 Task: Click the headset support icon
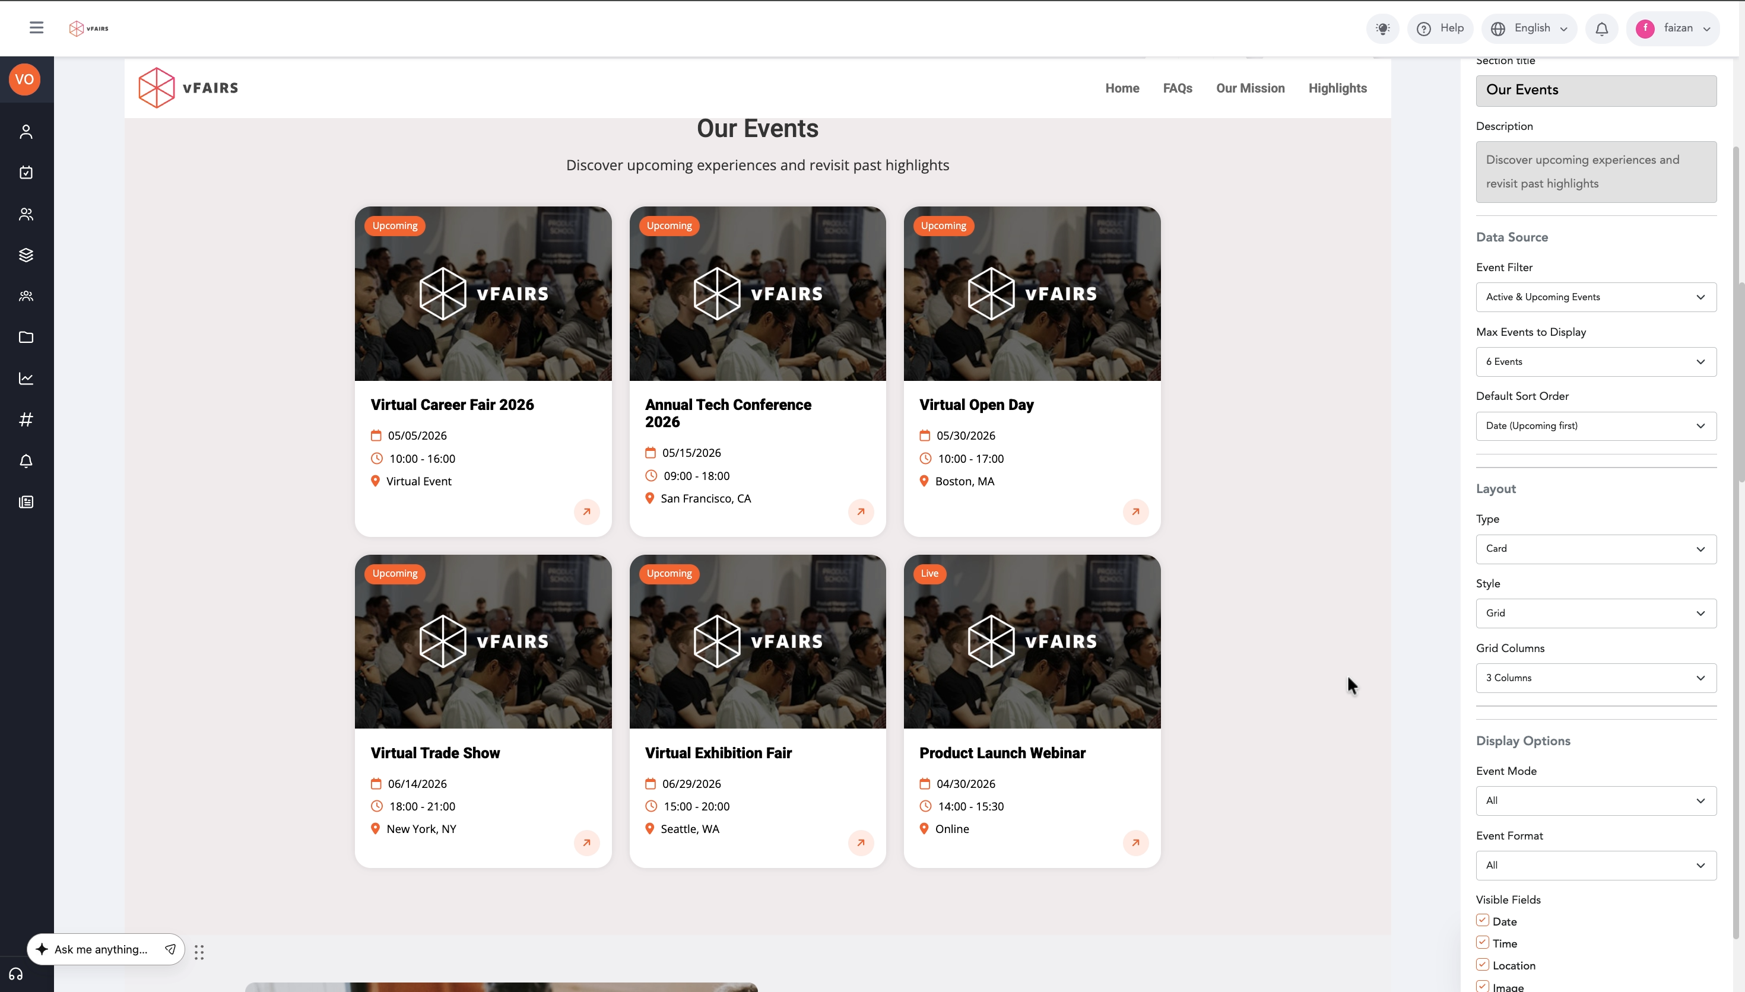coord(15,974)
